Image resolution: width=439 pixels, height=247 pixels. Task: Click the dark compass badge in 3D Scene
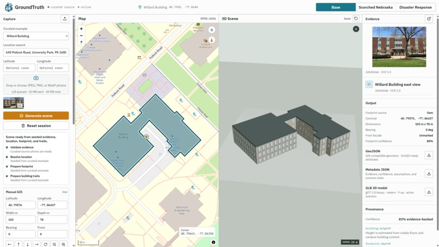[356, 29]
